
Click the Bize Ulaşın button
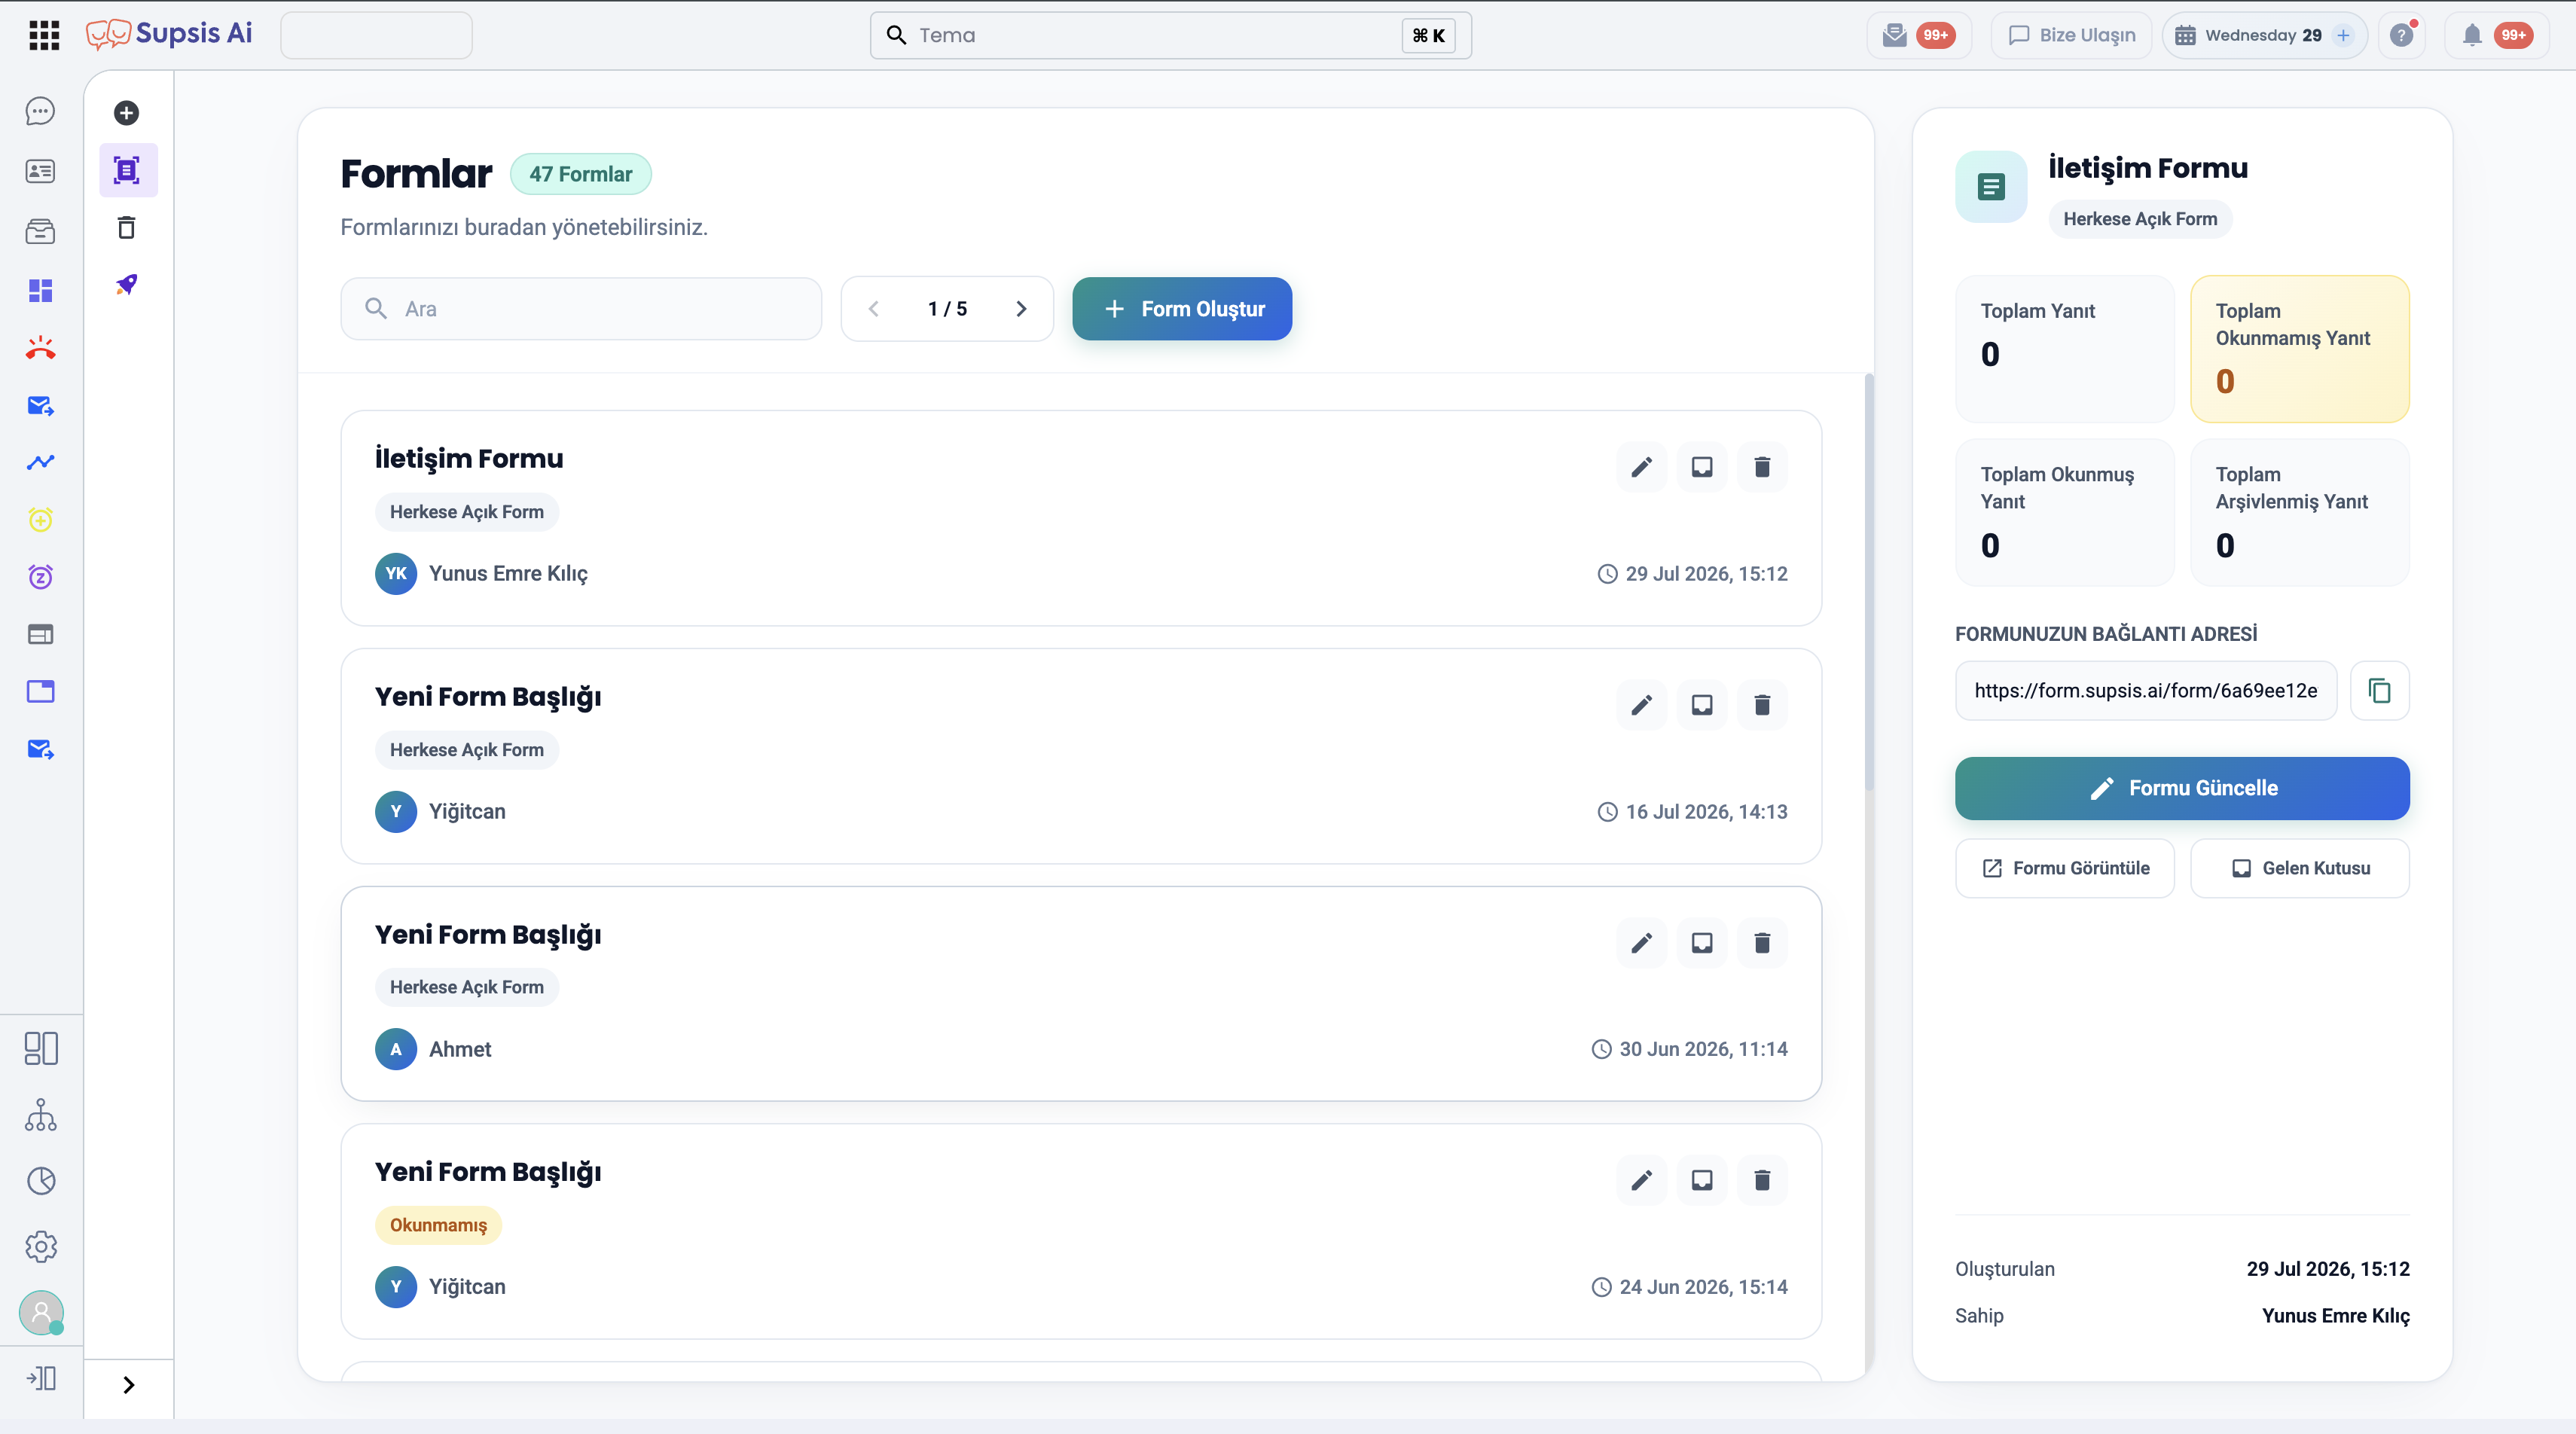point(2071,36)
